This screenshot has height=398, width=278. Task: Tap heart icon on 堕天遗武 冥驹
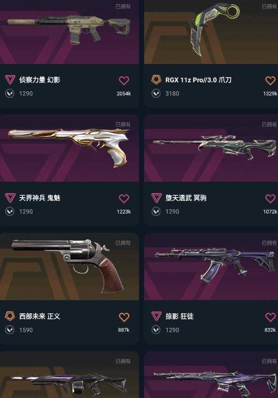270,199
